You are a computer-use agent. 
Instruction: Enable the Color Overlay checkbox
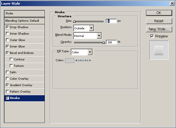click(7, 79)
